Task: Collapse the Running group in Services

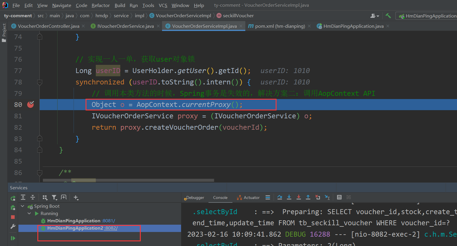Action: click(29, 214)
